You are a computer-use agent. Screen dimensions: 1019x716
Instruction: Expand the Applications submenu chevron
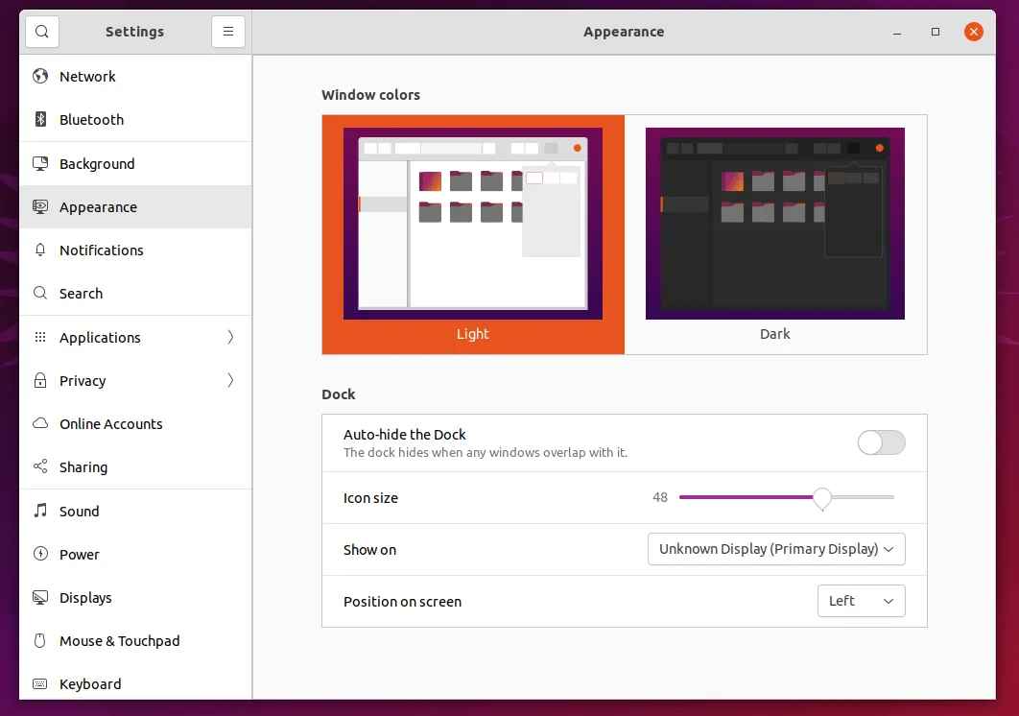pyautogui.click(x=230, y=337)
